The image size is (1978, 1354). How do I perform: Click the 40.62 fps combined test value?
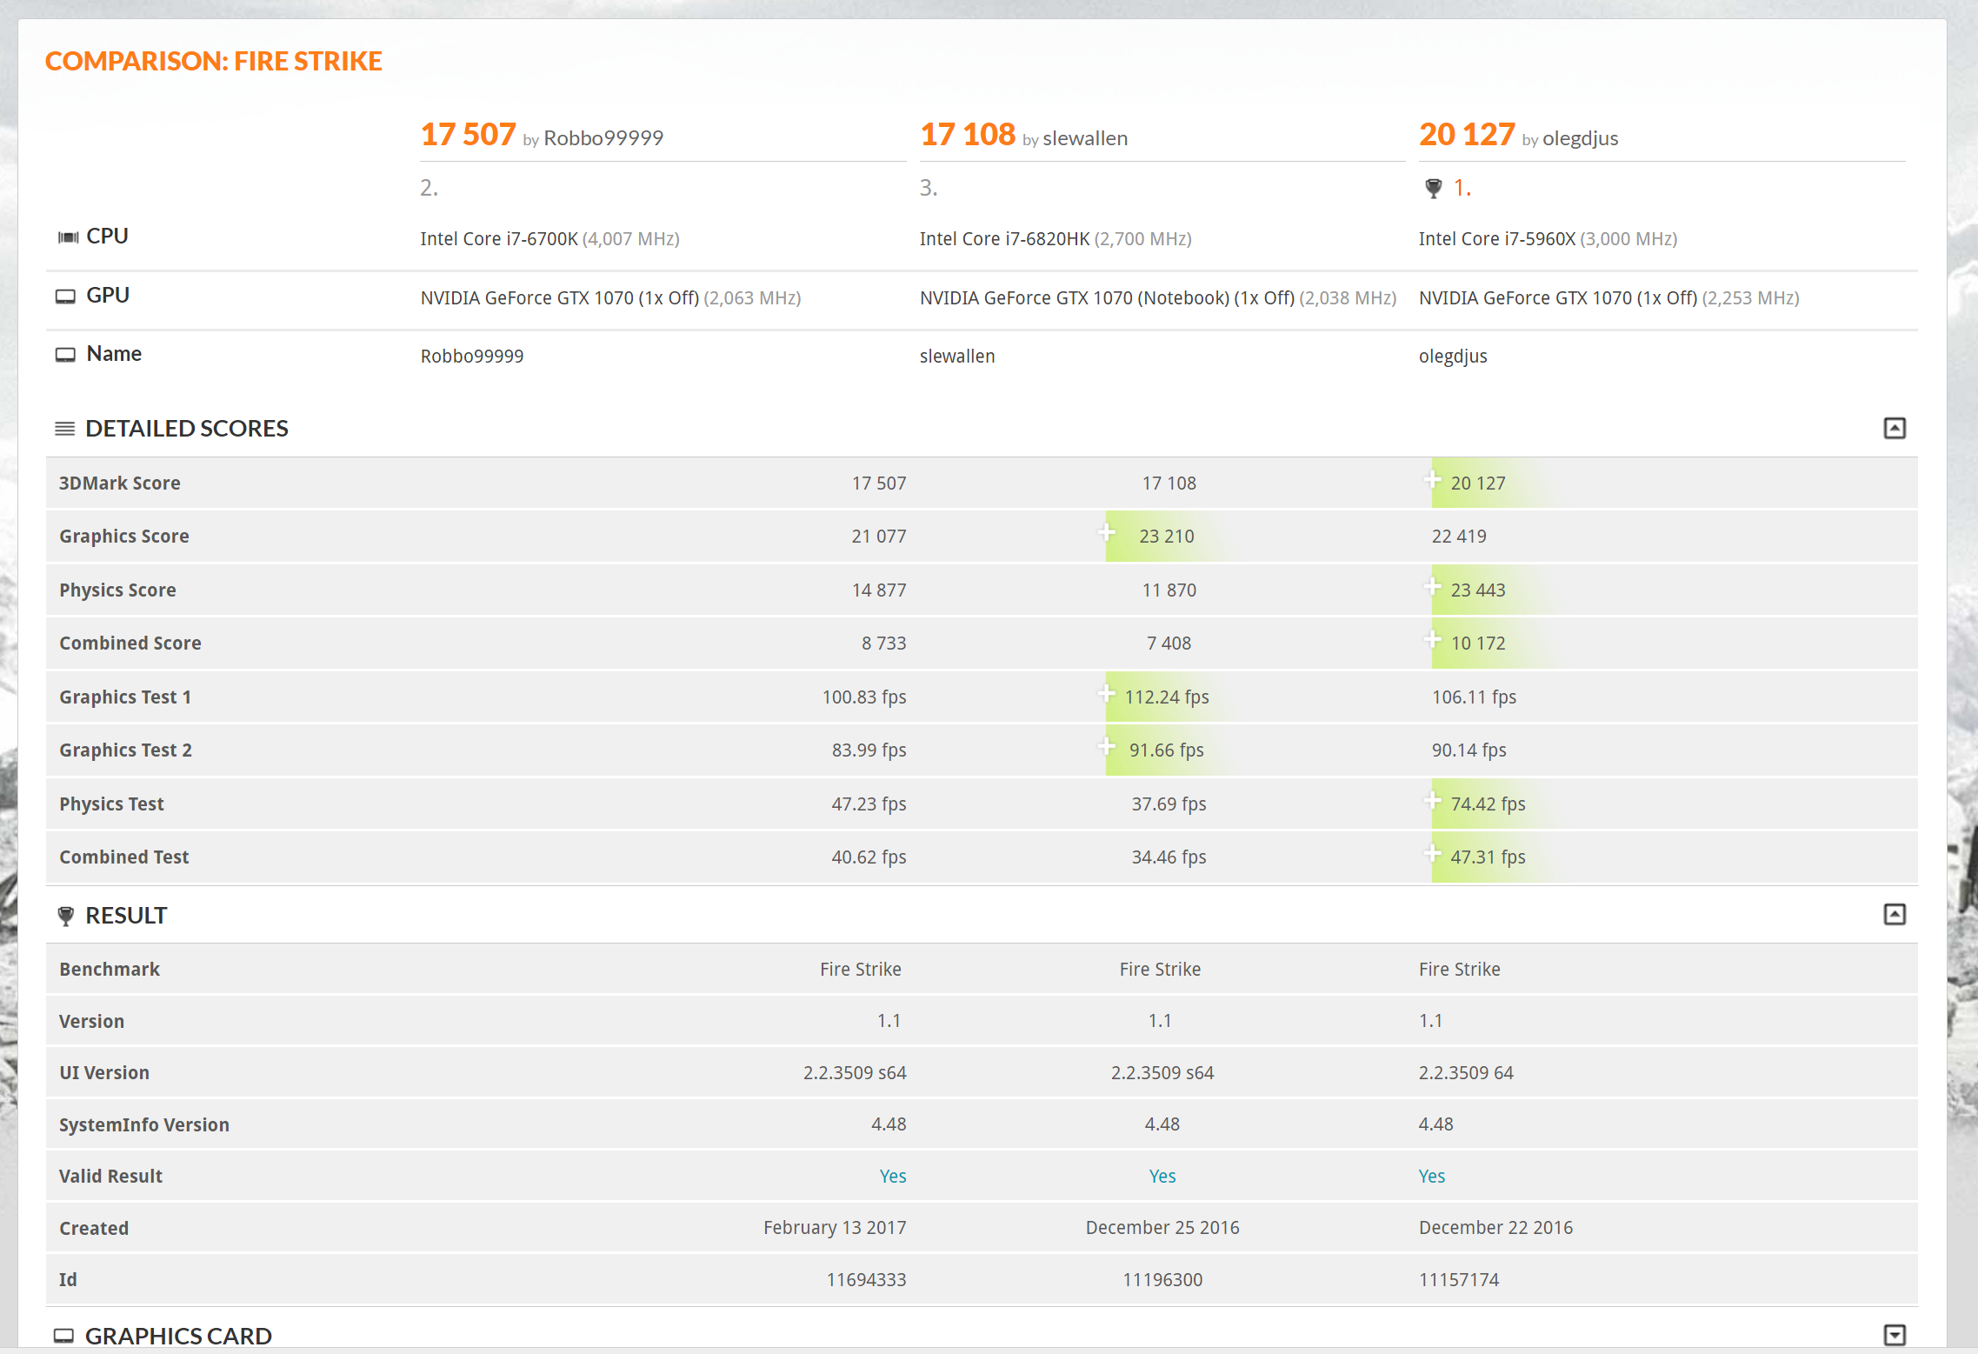click(869, 857)
